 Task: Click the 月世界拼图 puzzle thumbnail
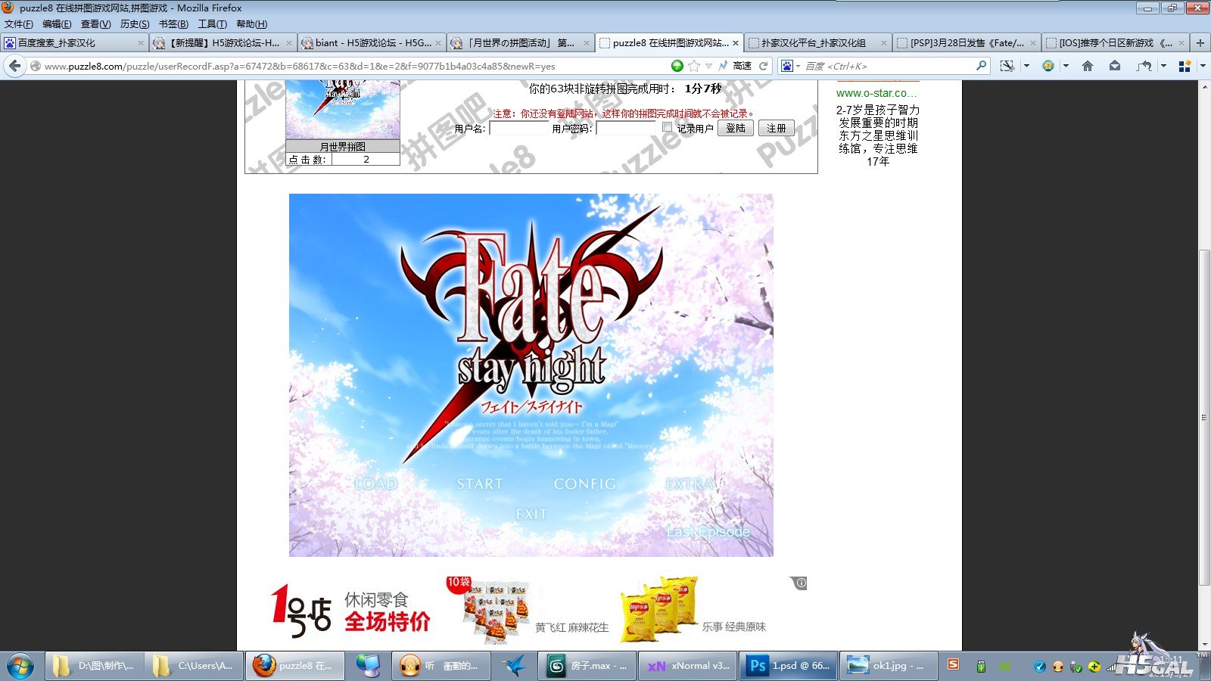[343, 110]
